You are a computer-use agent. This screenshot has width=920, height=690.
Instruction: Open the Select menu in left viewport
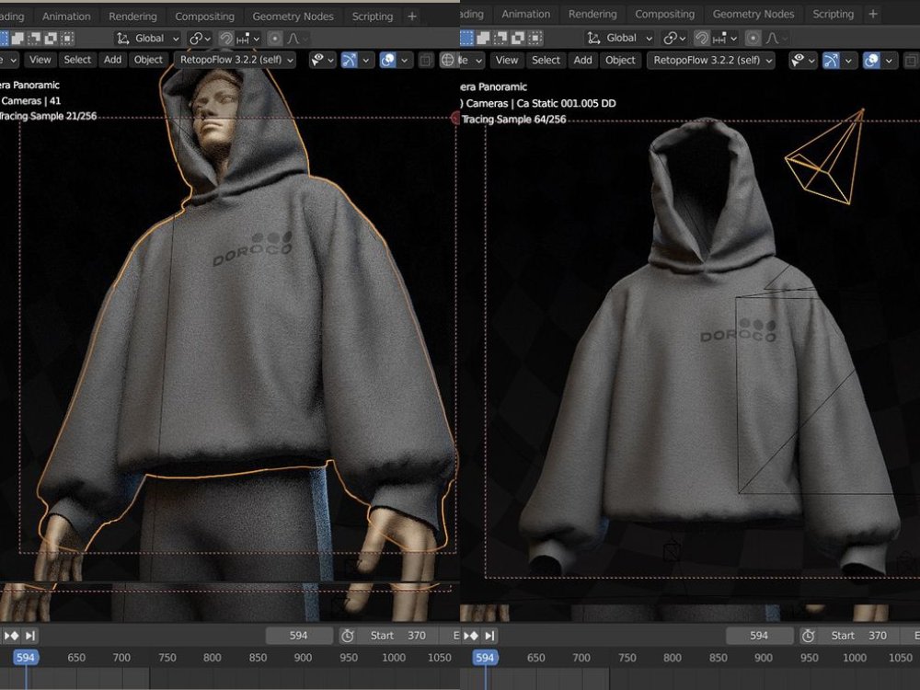pos(77,60)
